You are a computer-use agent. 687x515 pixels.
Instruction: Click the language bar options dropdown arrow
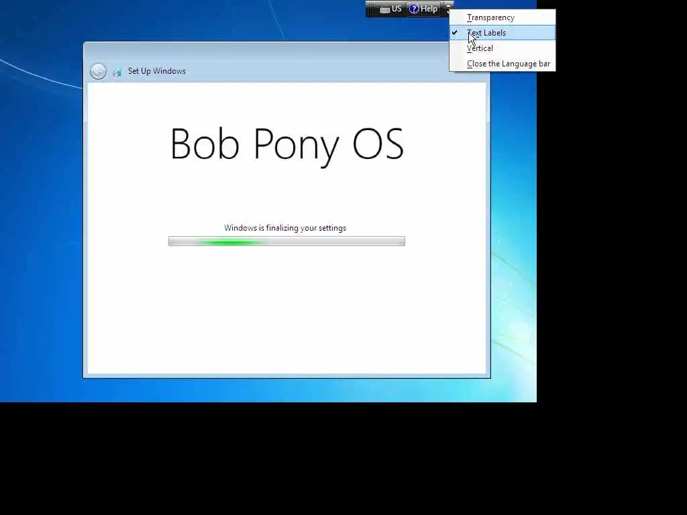pos(447,9)
